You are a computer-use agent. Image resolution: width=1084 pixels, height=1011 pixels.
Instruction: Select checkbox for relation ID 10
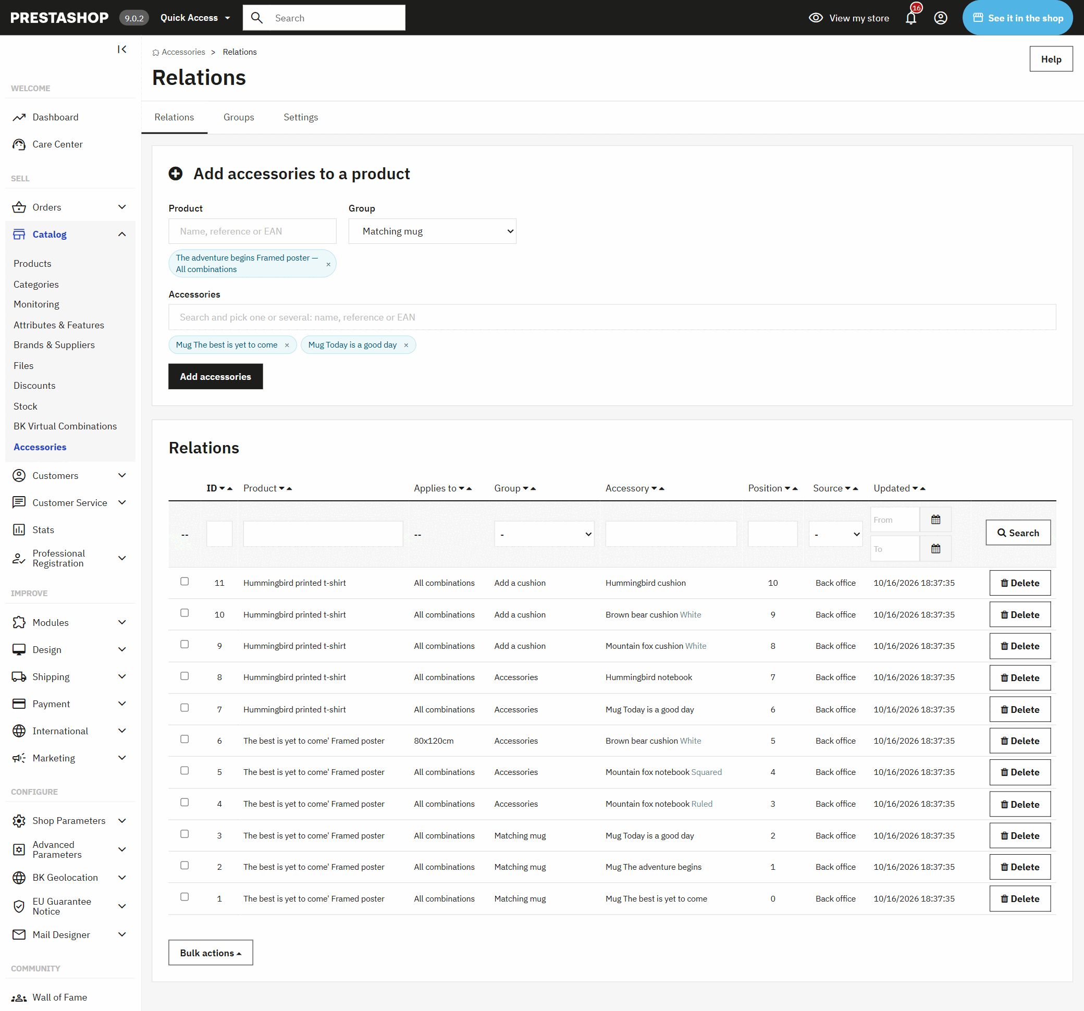click(184, 613)
